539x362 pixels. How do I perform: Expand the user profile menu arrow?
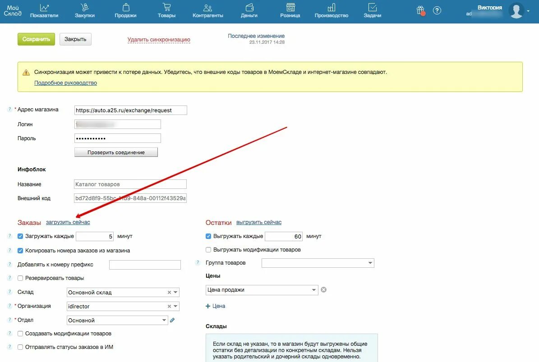(528, 11)
